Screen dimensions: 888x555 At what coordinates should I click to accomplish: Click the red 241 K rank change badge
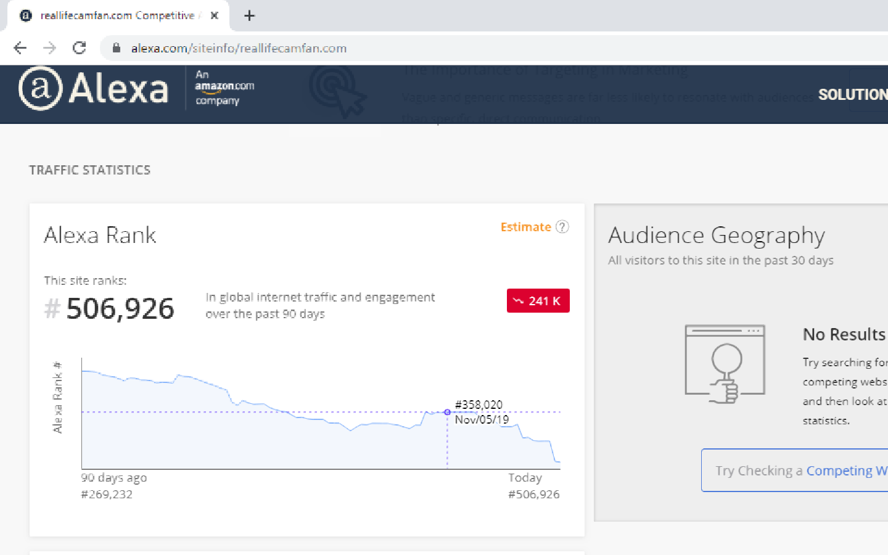click(538, 301)
